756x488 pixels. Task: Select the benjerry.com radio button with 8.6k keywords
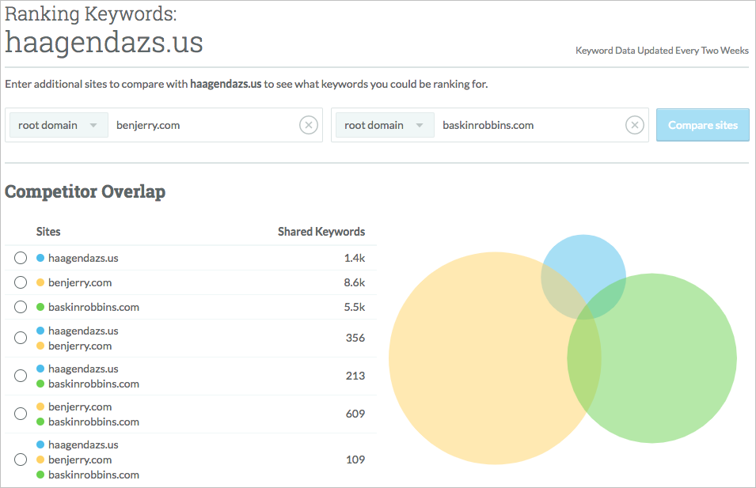tap(21, 282)
